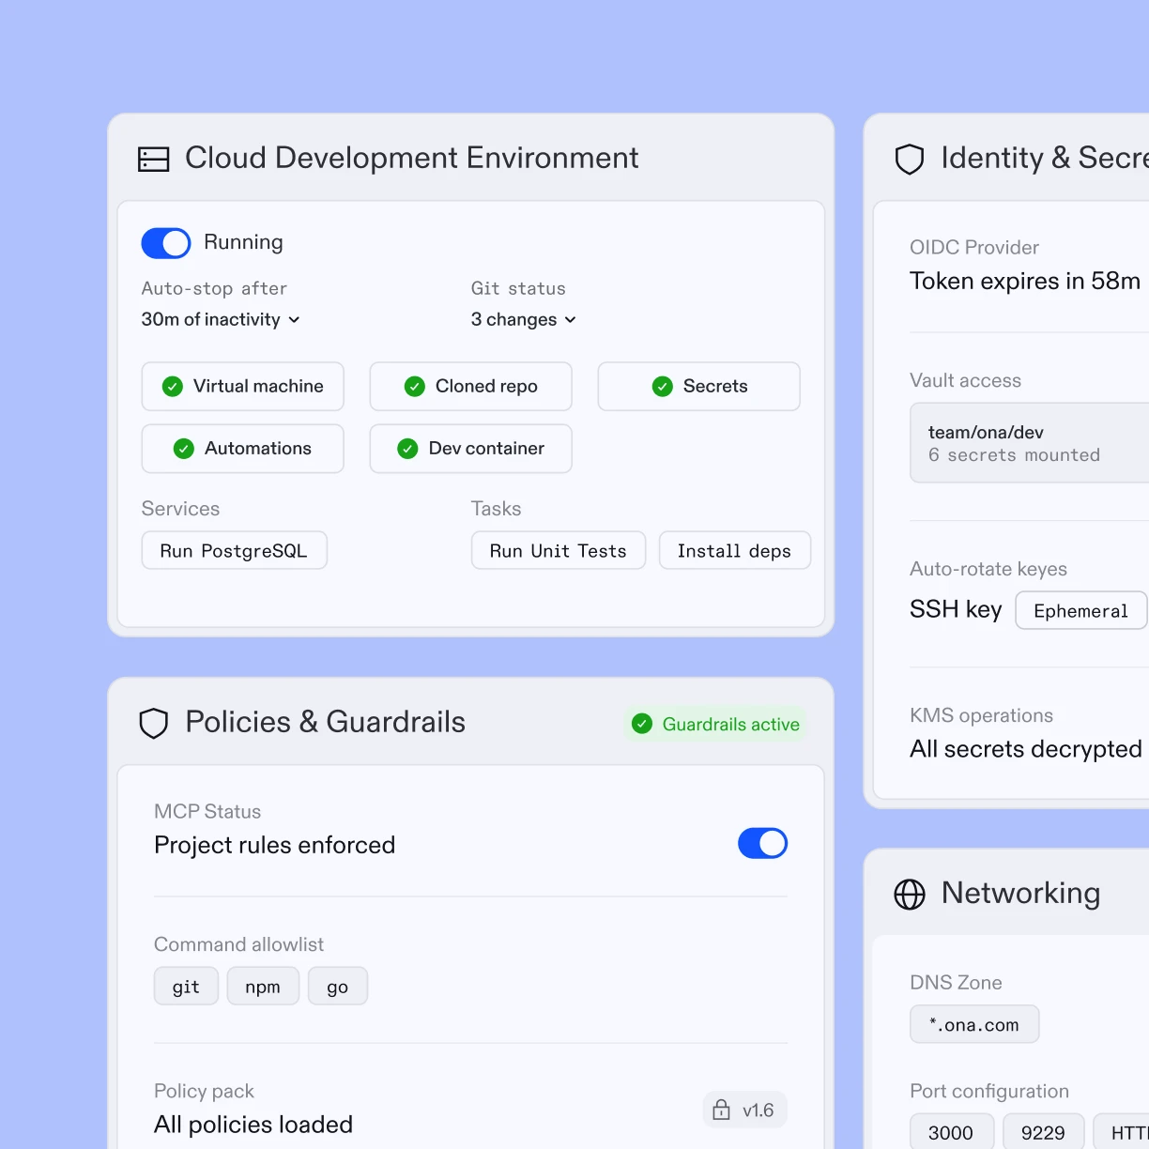The height and width of the screenshot is (1149, 1149).
Task: Select port 3000 in Port configuration
Action: [x=952, y=1132]
